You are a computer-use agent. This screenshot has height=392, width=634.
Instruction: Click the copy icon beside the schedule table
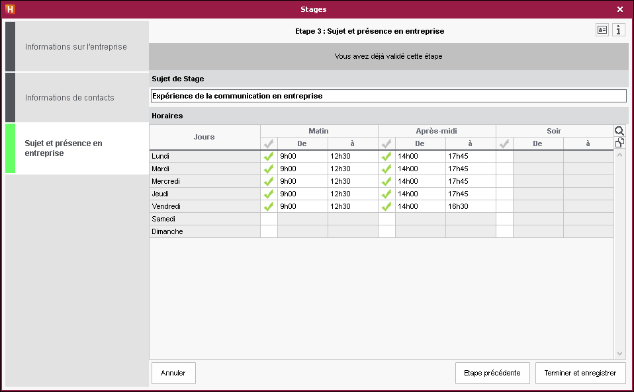pyautogui.click(x=619, y=143)
